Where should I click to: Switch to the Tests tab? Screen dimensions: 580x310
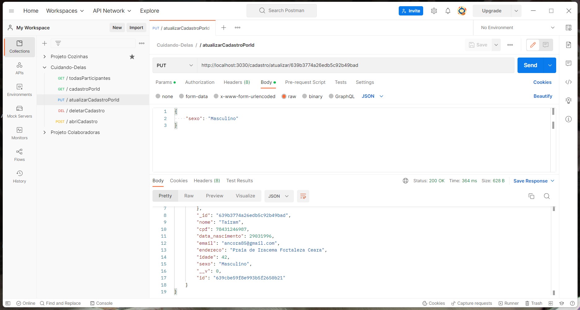341,82
